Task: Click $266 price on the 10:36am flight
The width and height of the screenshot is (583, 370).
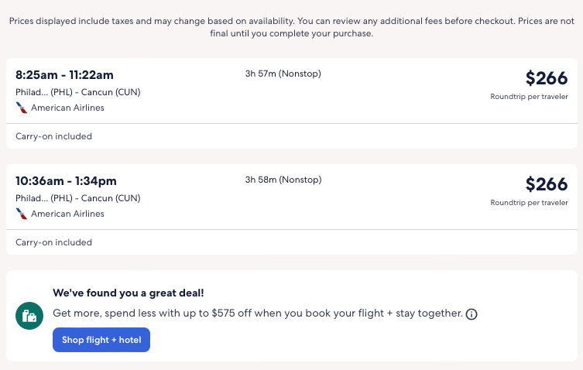Action: click(546, 184)
